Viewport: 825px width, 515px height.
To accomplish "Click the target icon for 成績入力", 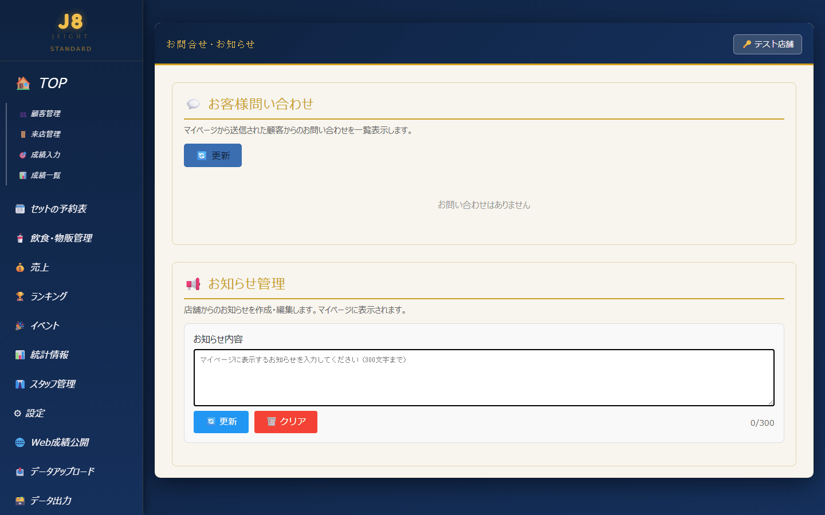I will 23,155.
